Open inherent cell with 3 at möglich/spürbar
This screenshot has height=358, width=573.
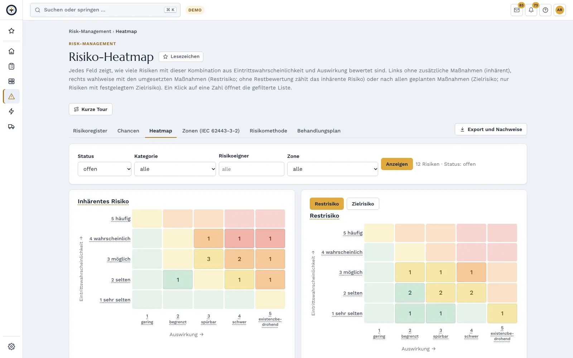coord(208,259)
